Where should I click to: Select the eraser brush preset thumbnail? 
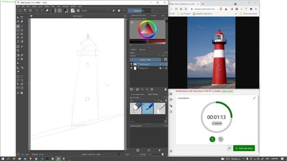[135, 108]
